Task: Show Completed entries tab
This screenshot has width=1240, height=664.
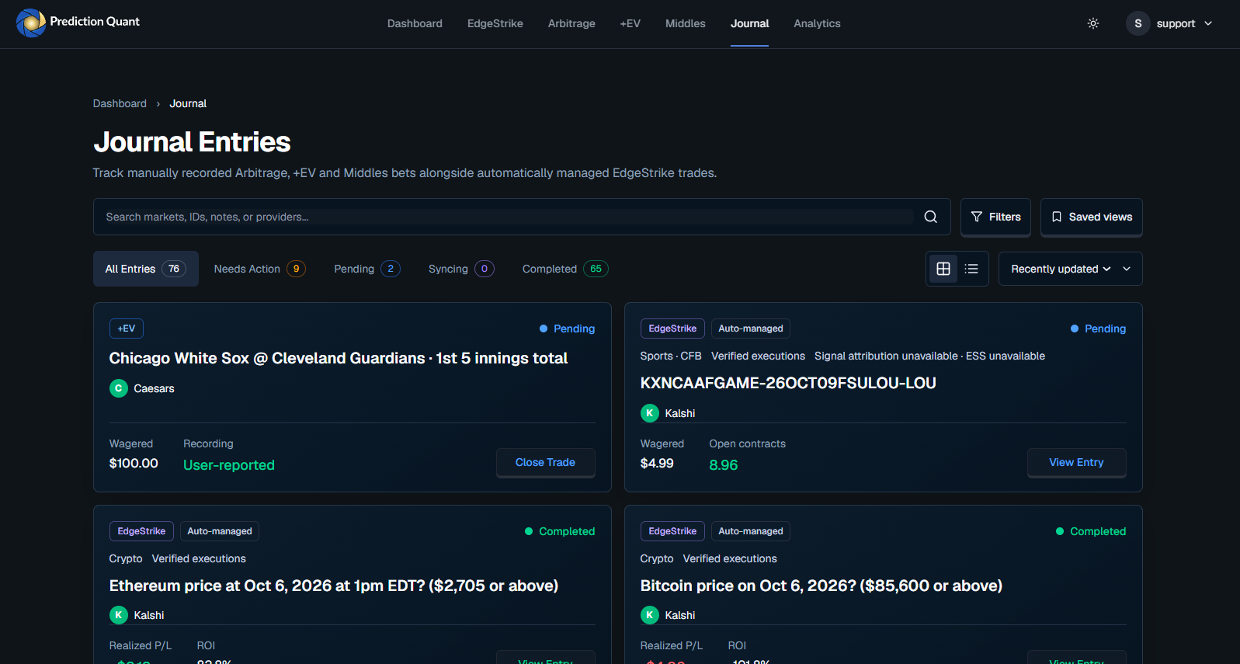Action: coord(564,269)
